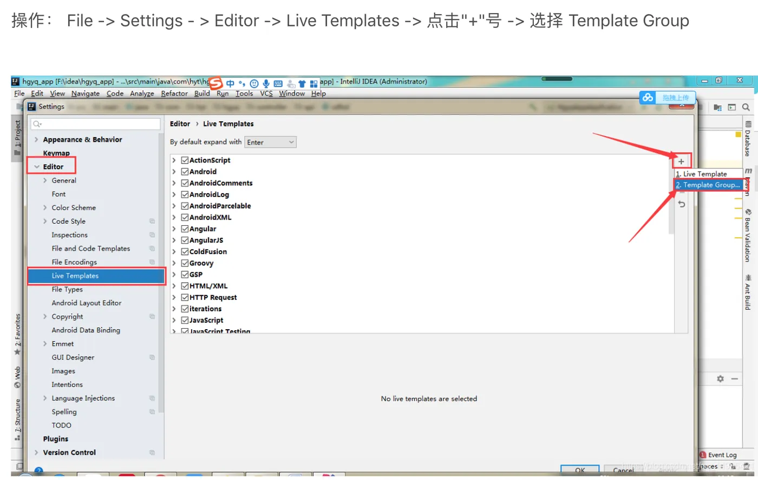
Task: Uncheck the ActionScript template group checkbox
Action: (185, 160)
